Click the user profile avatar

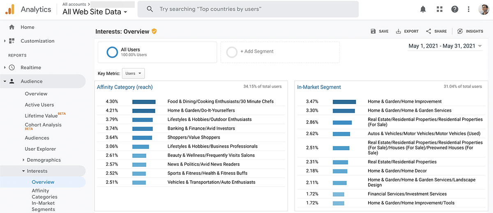[484, 9]
